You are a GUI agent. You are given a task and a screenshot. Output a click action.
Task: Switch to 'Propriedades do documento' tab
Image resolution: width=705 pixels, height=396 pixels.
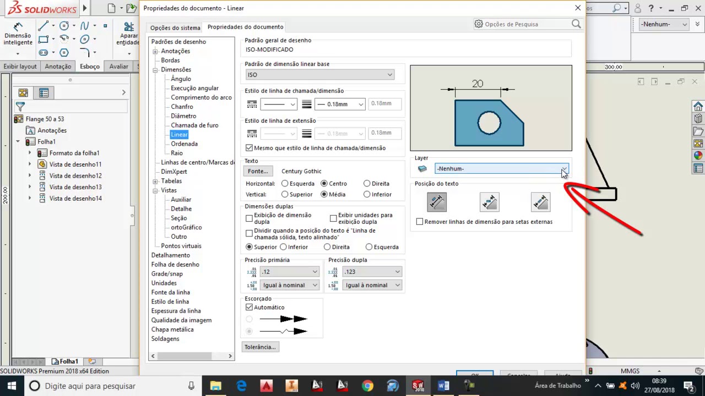pyautogui.click(x=245, y=27)
